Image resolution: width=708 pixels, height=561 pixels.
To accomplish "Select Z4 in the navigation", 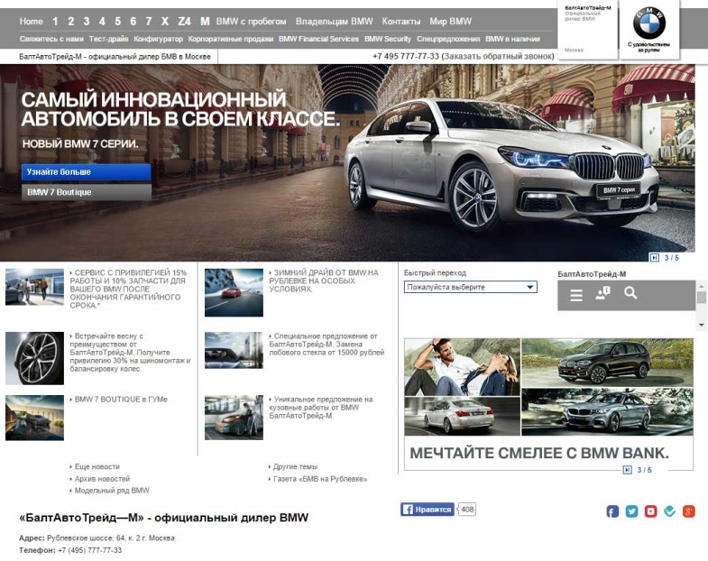I will tap(184, 22).
